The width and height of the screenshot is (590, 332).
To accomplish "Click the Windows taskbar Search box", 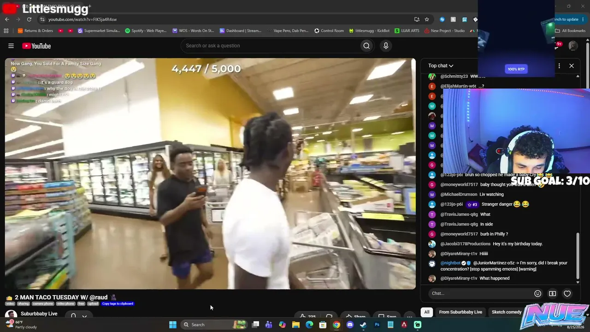I will click(214, 325).
